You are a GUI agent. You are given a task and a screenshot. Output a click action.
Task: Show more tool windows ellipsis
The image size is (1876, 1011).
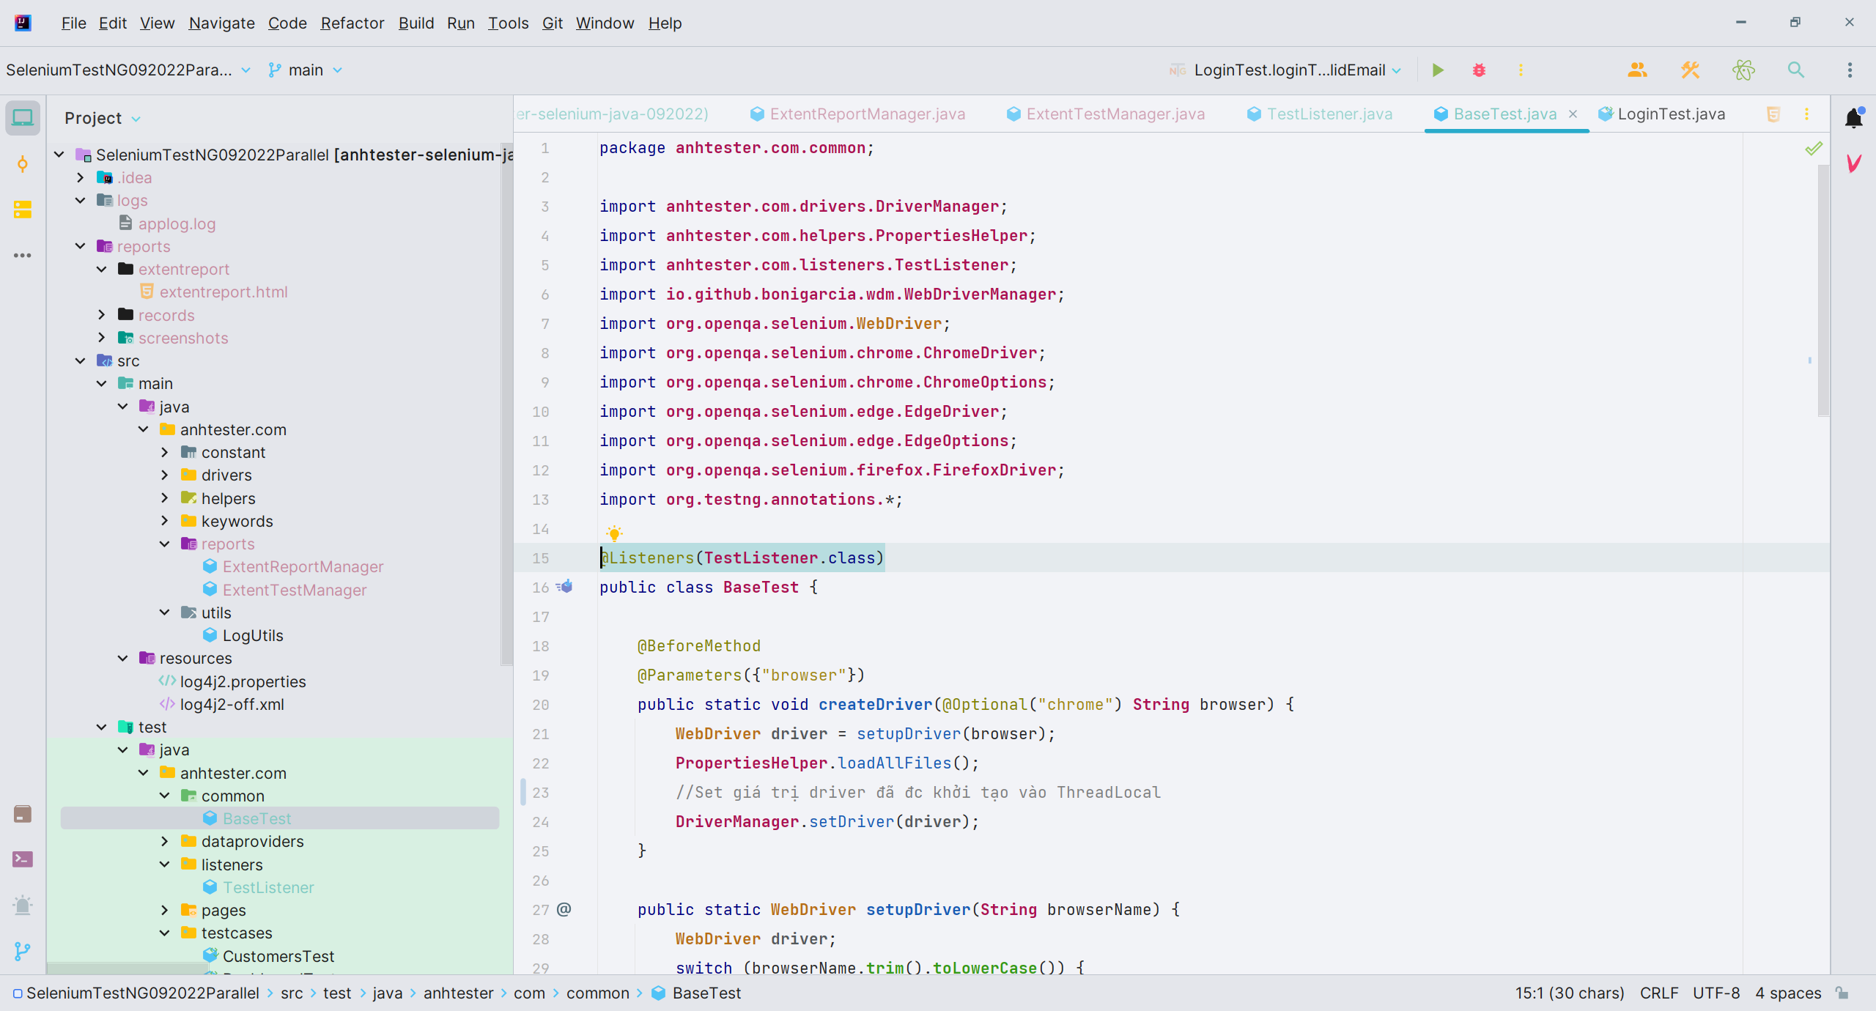[23, 256]
